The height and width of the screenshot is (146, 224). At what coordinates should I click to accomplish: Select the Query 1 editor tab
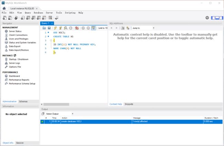45,23
